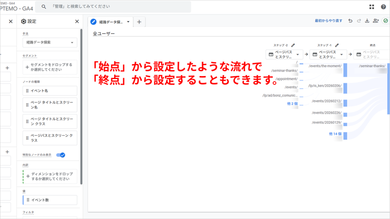This screenshot has width=390, height=219.
Task: Click the pencil edit icon beside ステップ -2
Action: point(293,44)
